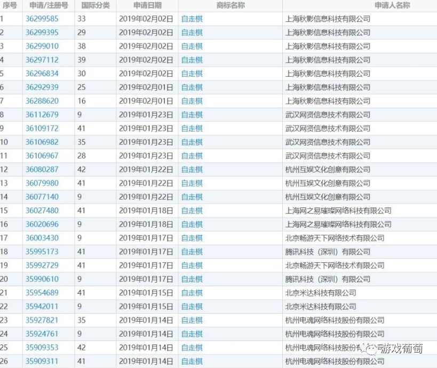Open registration number 36003430 link

tap(42, 238)
